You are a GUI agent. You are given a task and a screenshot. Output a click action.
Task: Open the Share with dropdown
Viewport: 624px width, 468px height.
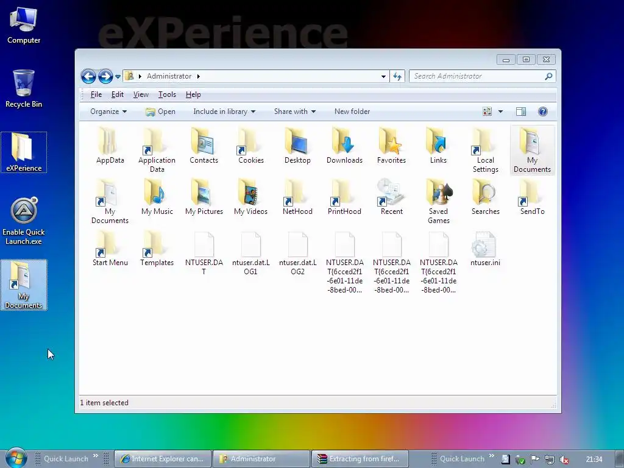[x=295, y=112]
